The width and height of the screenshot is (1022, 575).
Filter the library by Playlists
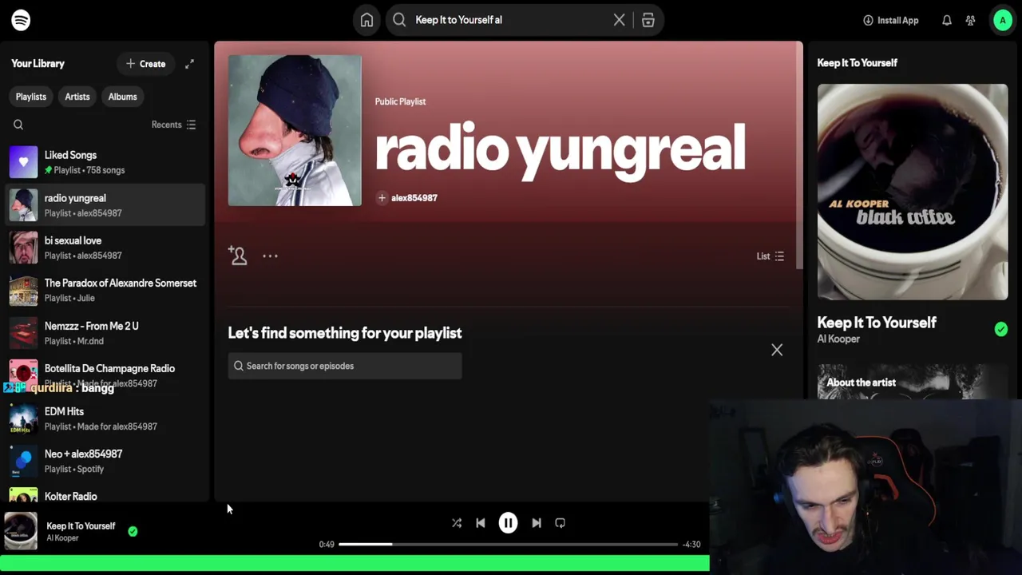(31, 97)
